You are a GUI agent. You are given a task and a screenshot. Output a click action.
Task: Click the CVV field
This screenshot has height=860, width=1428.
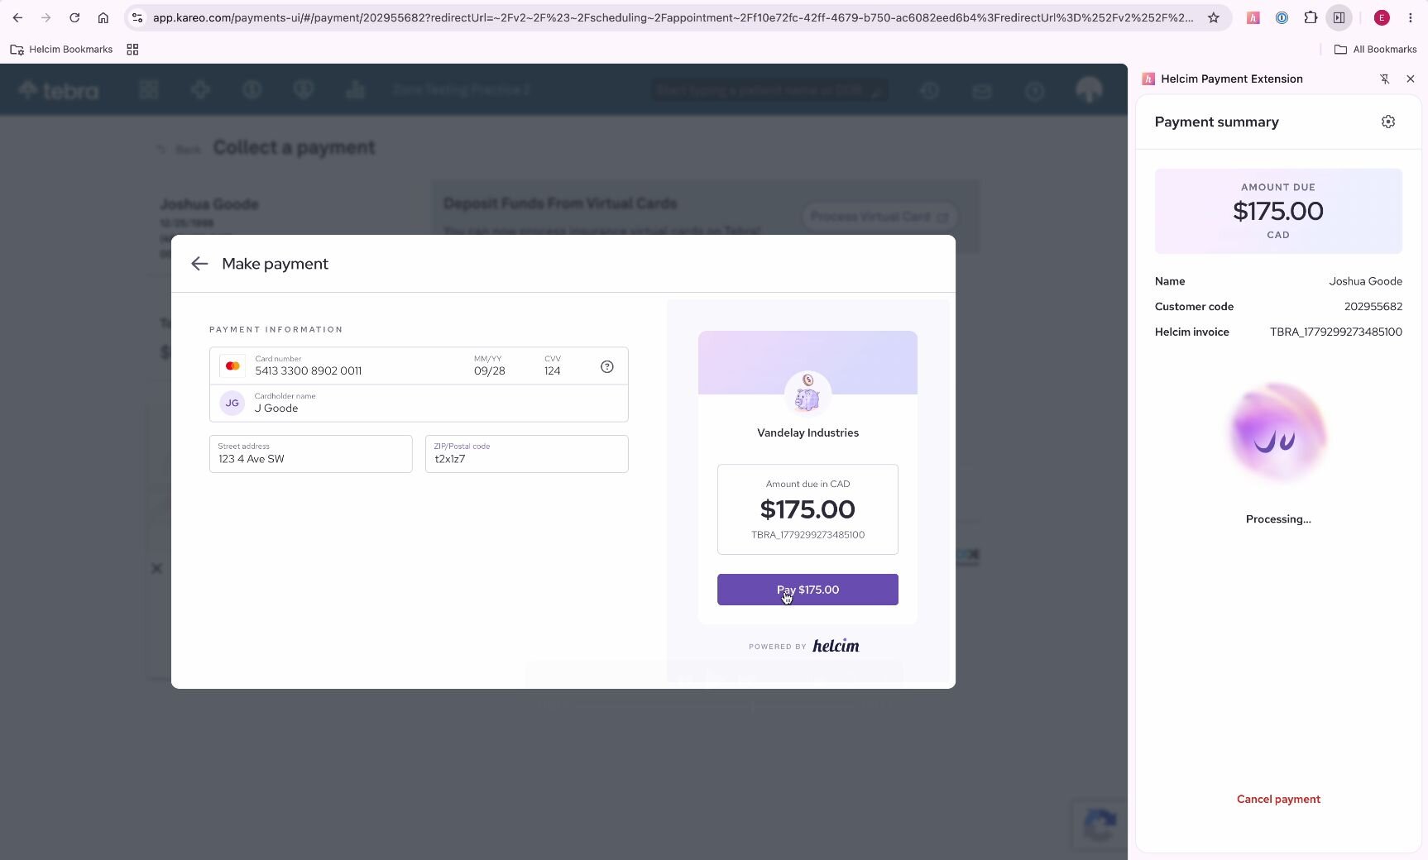pos(553,365)
